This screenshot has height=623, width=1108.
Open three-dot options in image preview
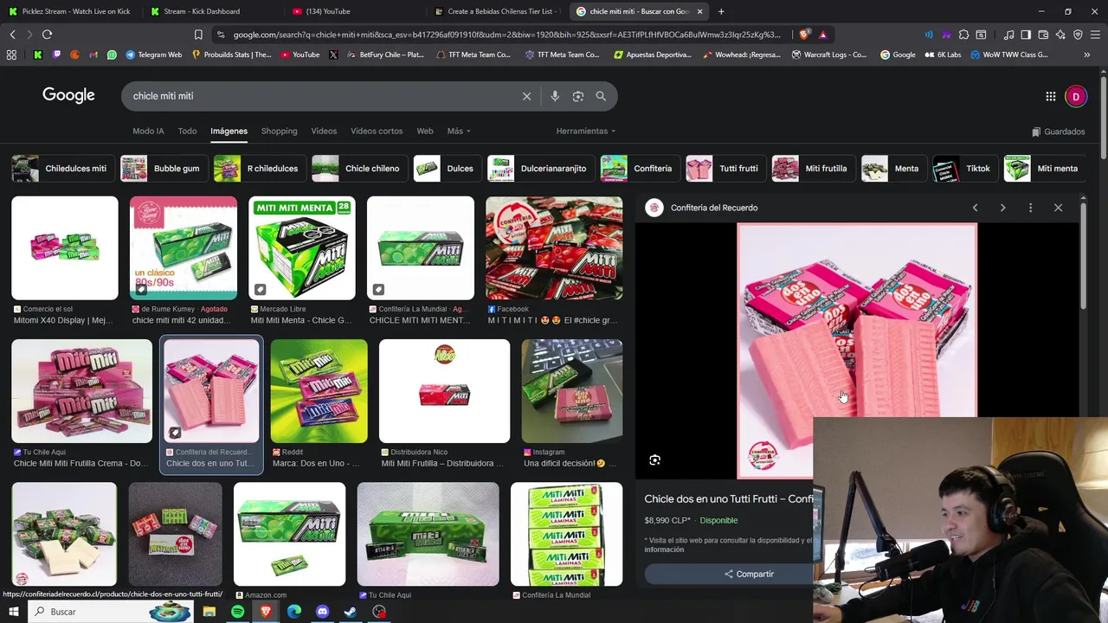(x=1030, y=208)
